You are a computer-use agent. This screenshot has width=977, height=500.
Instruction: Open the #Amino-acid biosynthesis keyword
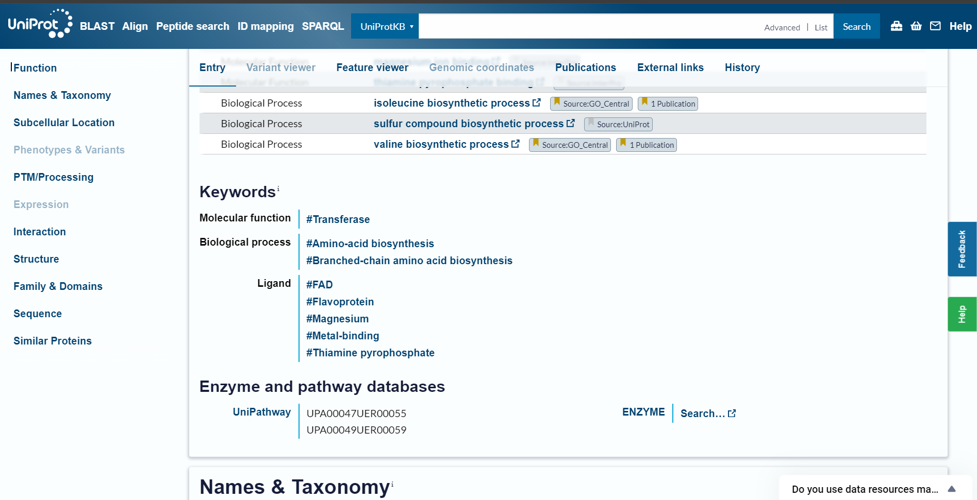tap(370, 244)
